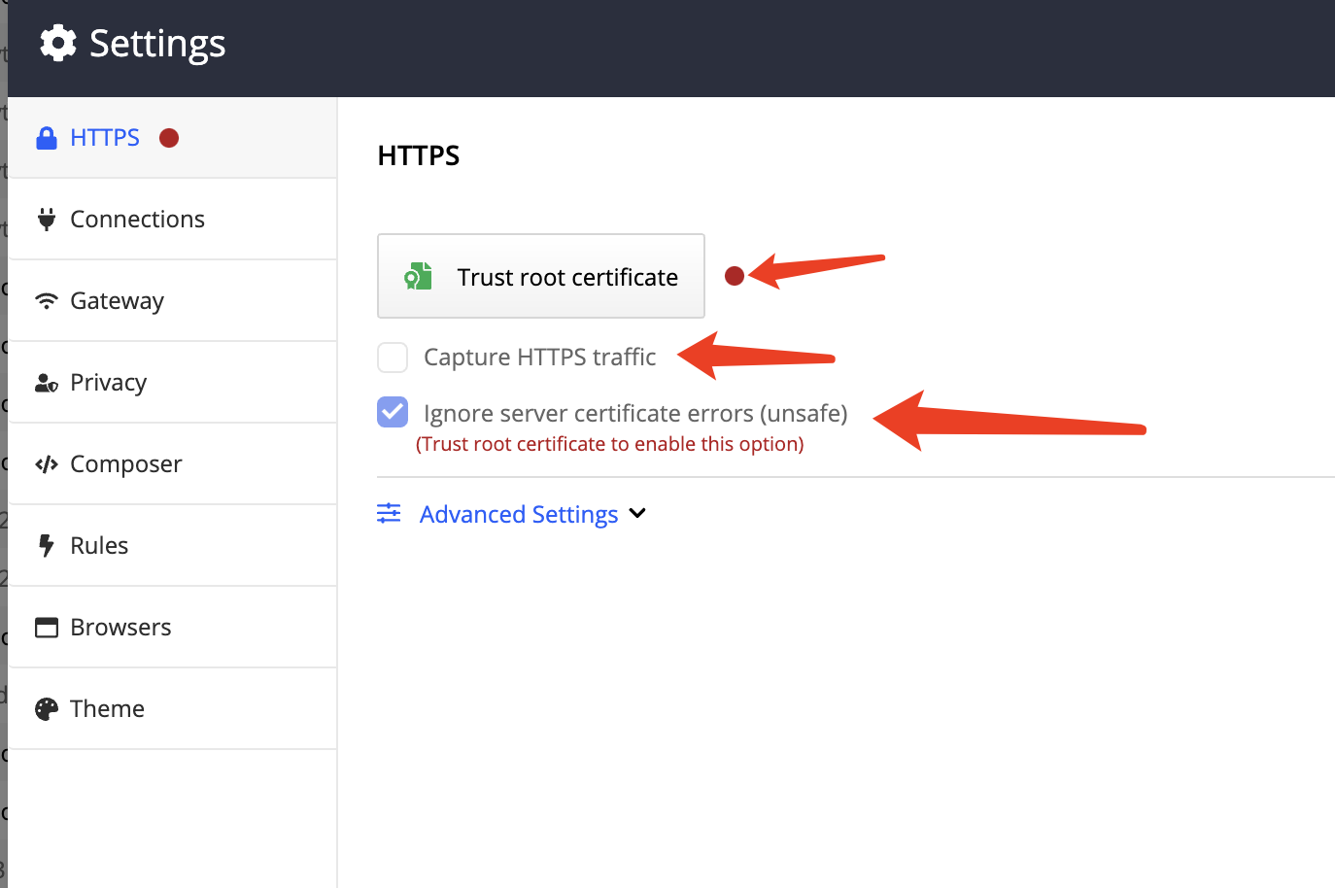Click the Gateway wifi icon
The width and height of the screenshot is (1335, 888).
pyautogui.click(x=46, y=300)
